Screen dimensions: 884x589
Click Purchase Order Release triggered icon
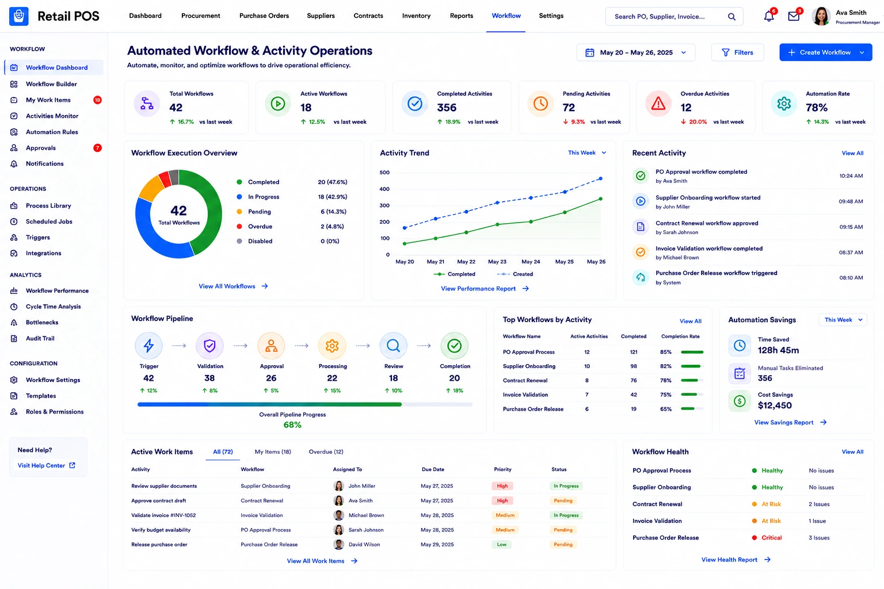(641, 277)
